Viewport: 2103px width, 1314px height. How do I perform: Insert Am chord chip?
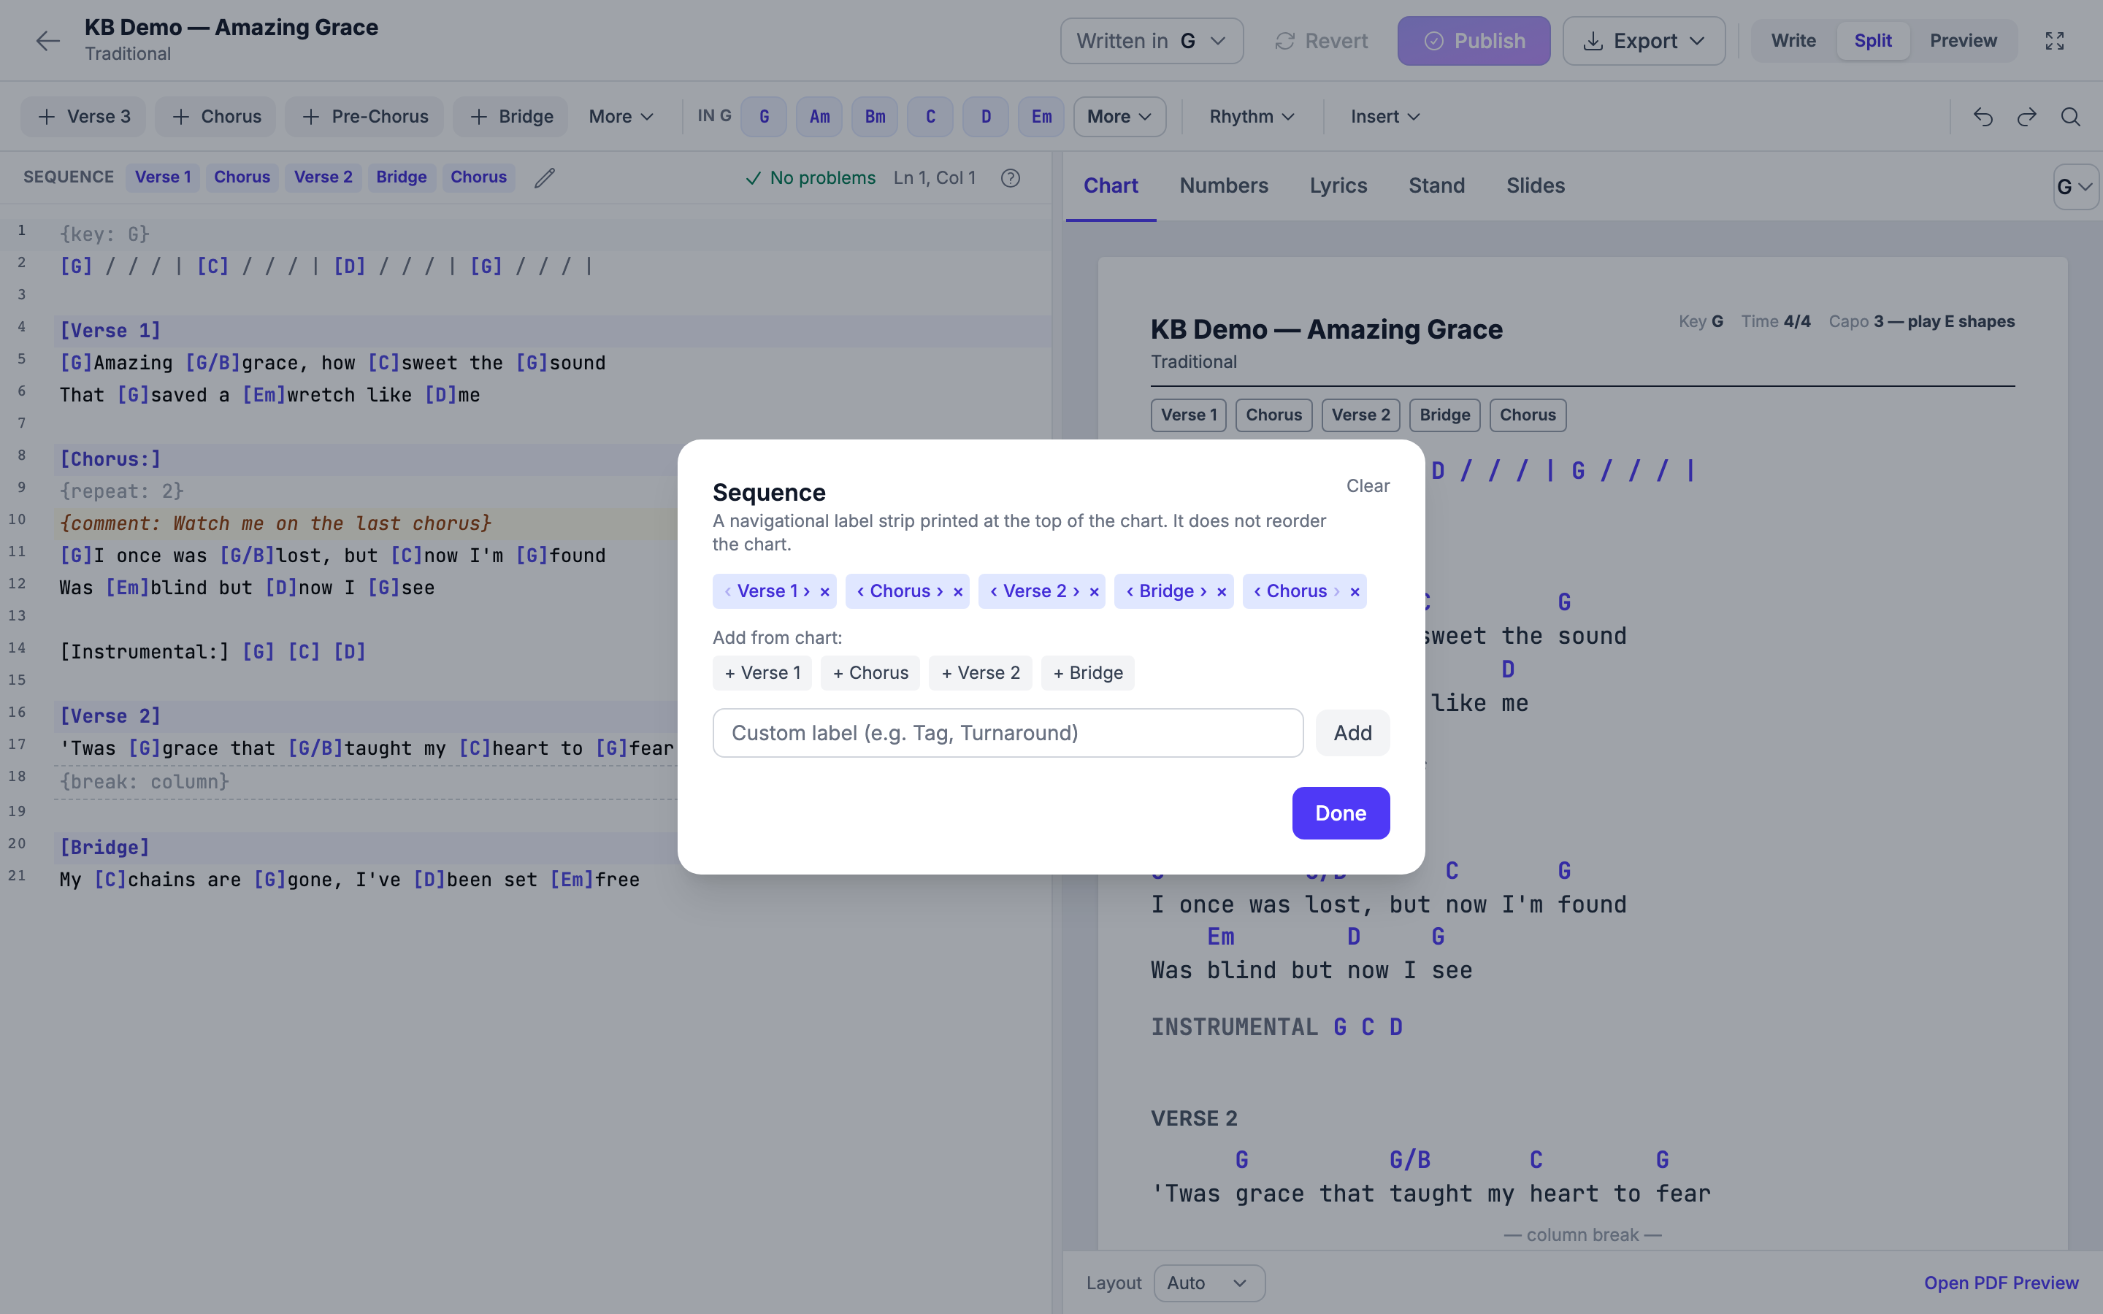[x=819, y=117]
